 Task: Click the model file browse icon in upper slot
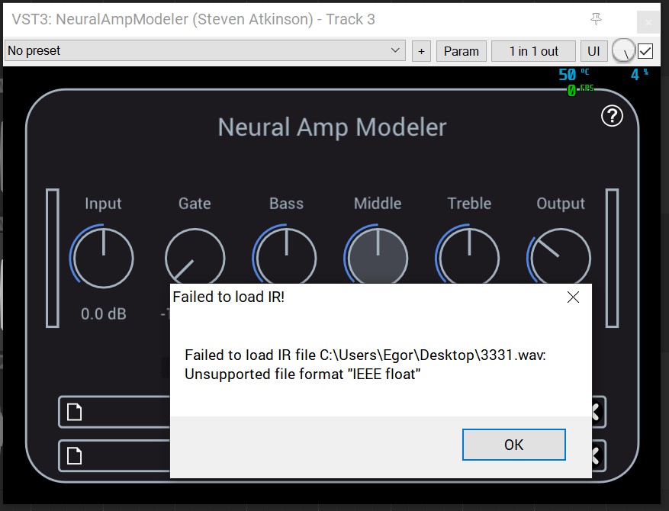click(75, 412)
